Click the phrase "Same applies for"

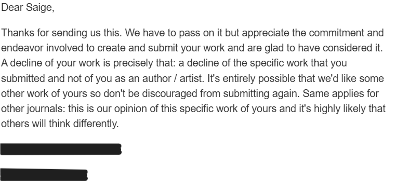(x=341, y=93)
